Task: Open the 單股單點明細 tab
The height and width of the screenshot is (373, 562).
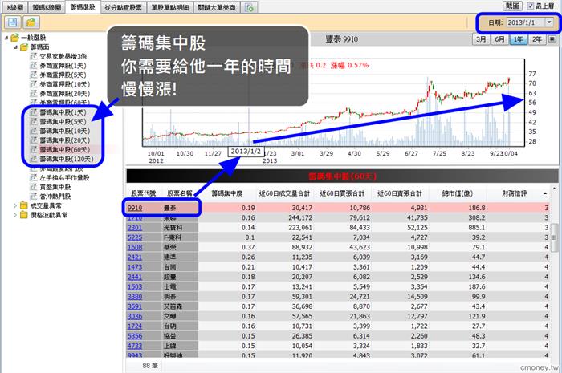Action: (x=170, y=7)
